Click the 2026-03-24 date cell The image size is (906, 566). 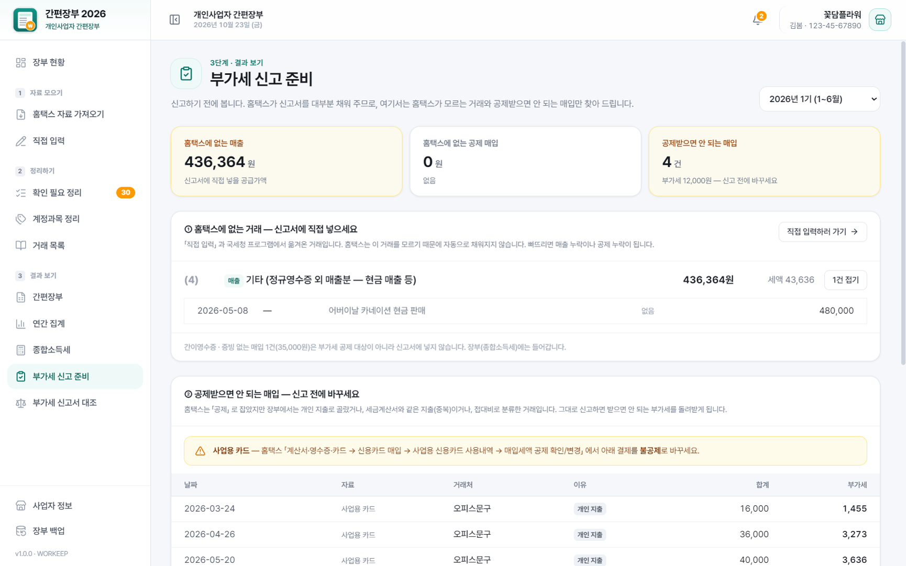pos(209,508)
